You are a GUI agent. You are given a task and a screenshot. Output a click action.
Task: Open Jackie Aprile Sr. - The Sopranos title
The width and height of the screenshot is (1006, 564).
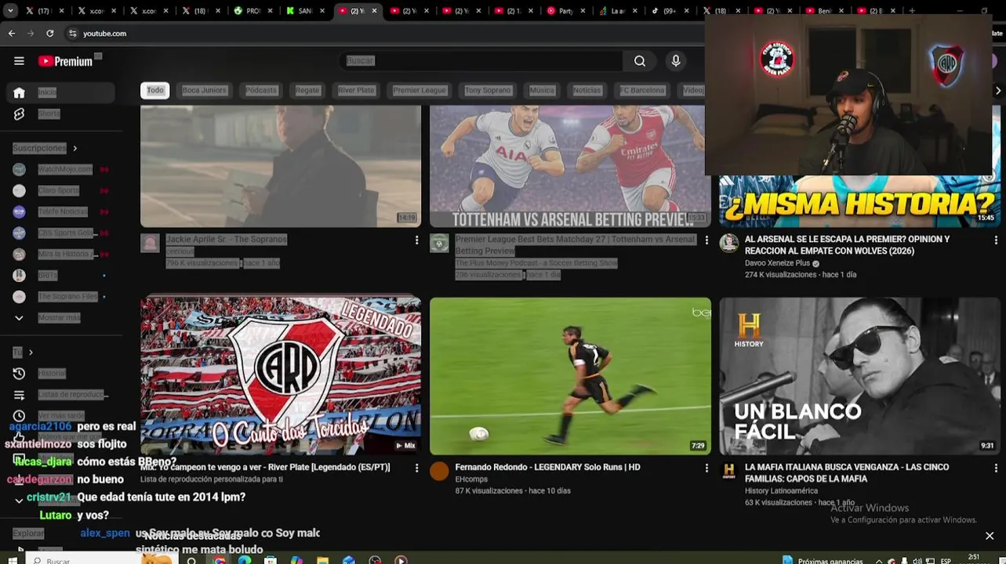pyautogui.click(x=227, y=239)
